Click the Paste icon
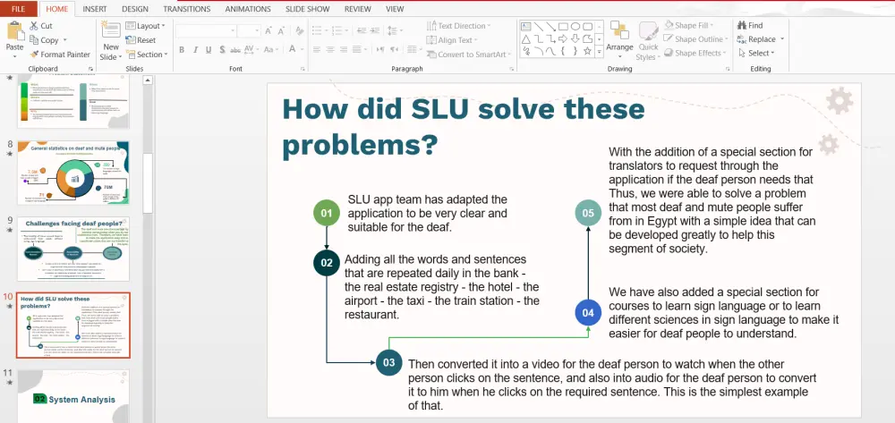This screenshot has height=423, width=895. click(15, 30)
